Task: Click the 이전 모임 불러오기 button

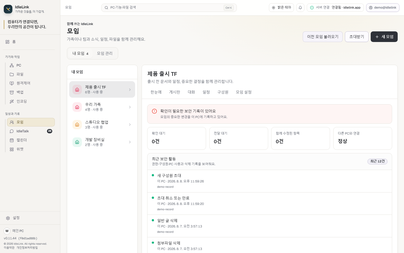Action: point(323,37)
